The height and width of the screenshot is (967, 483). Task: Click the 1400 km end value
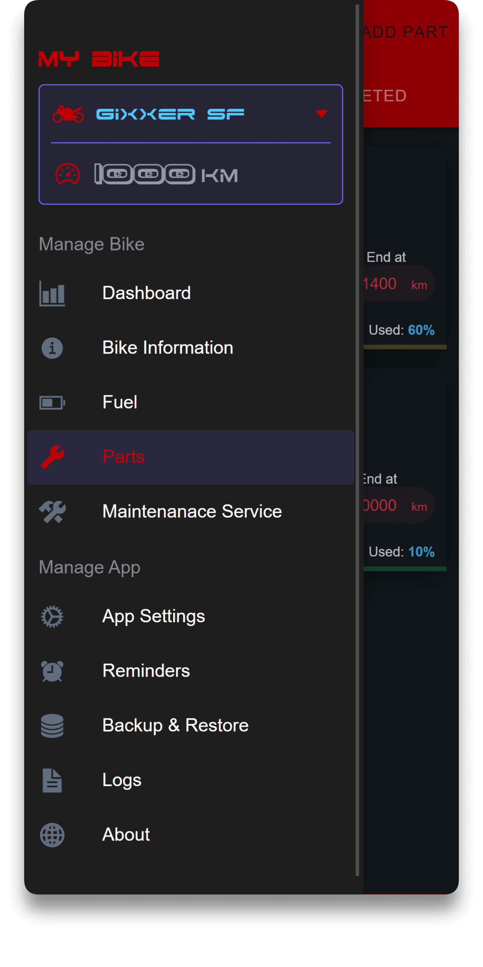(x=380, y=284)
